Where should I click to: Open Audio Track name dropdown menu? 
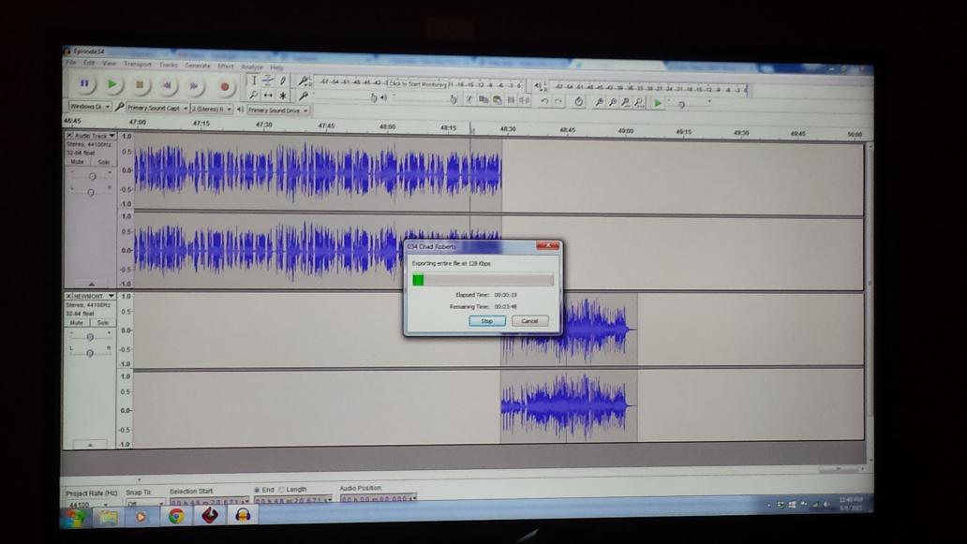95,135
